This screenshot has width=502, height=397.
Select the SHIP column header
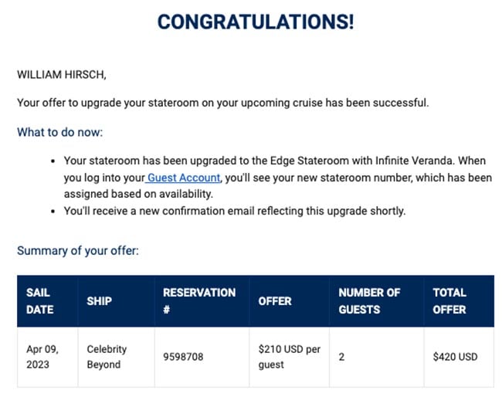(x=117, y=301)
